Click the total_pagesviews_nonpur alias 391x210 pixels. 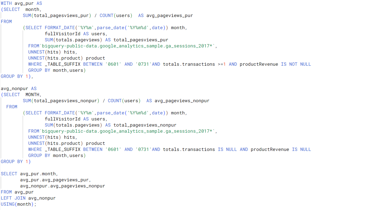(x=145, y=125)
